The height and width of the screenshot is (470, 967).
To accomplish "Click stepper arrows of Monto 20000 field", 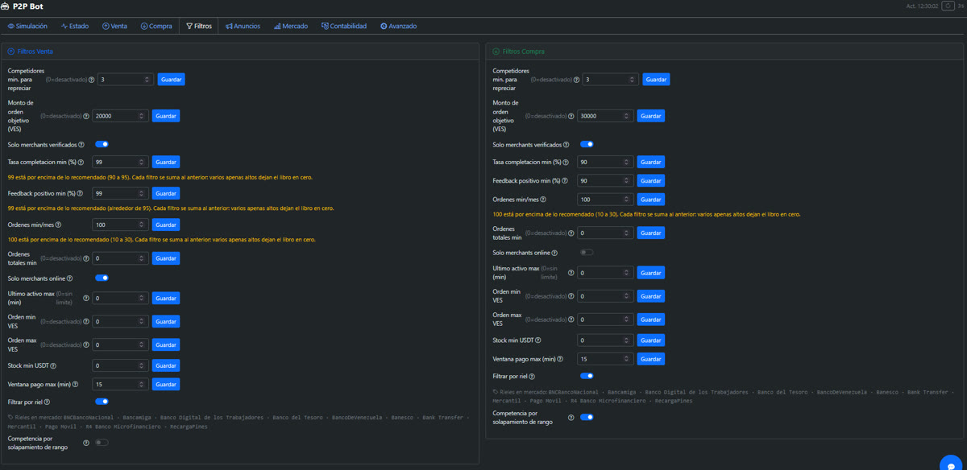I will tap(142, 116).
